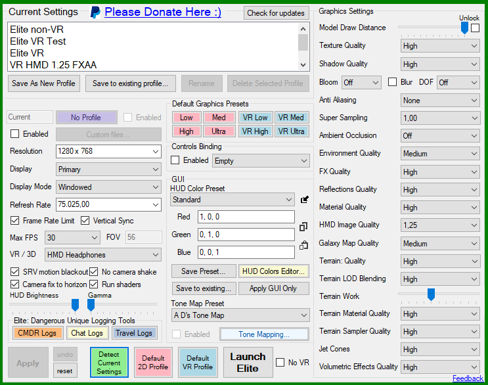Toggle Frame Rate Limit checkbox
This screenshot has height=385, width=488.
[14, 221]
